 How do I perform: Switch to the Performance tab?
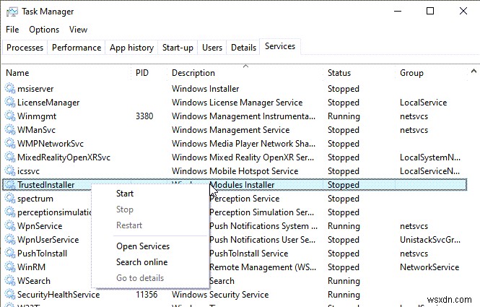[x=77, y=48]
